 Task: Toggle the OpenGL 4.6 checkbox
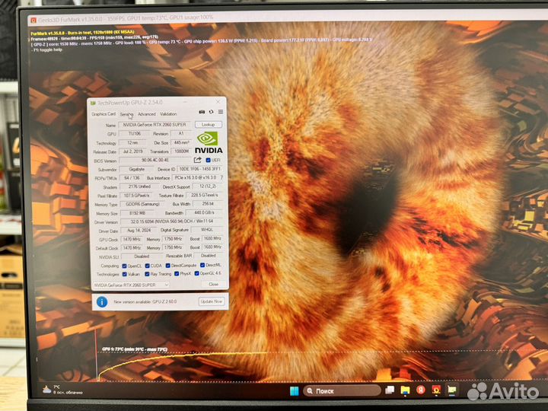click(x=197, y=273)
